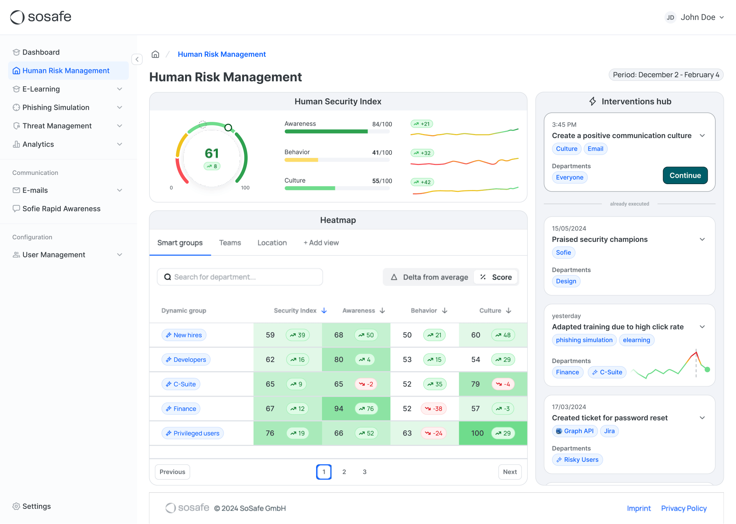Click the Sofie Rapid Awareness chat icon
Image resolution: width=736 pixels, height=524 pixels.
tap(16, 209)
